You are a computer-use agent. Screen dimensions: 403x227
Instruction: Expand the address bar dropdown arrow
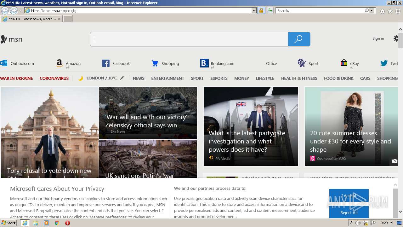[254, 10]
